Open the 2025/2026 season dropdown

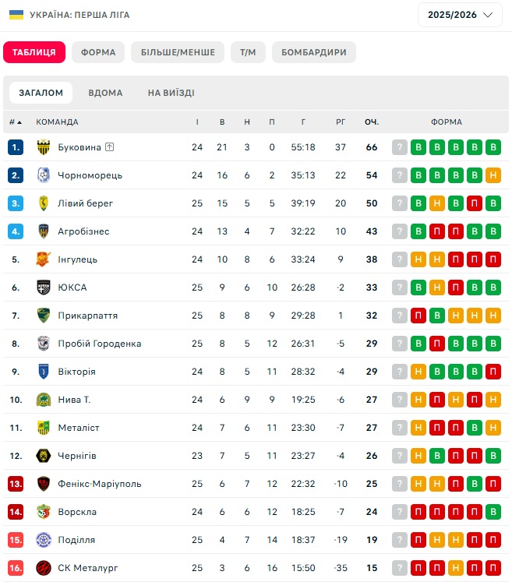[460, 15]
